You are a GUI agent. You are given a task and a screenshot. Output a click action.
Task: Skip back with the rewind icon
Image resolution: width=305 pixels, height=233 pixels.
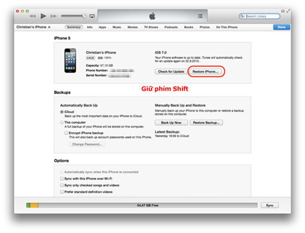coord(33,16)
